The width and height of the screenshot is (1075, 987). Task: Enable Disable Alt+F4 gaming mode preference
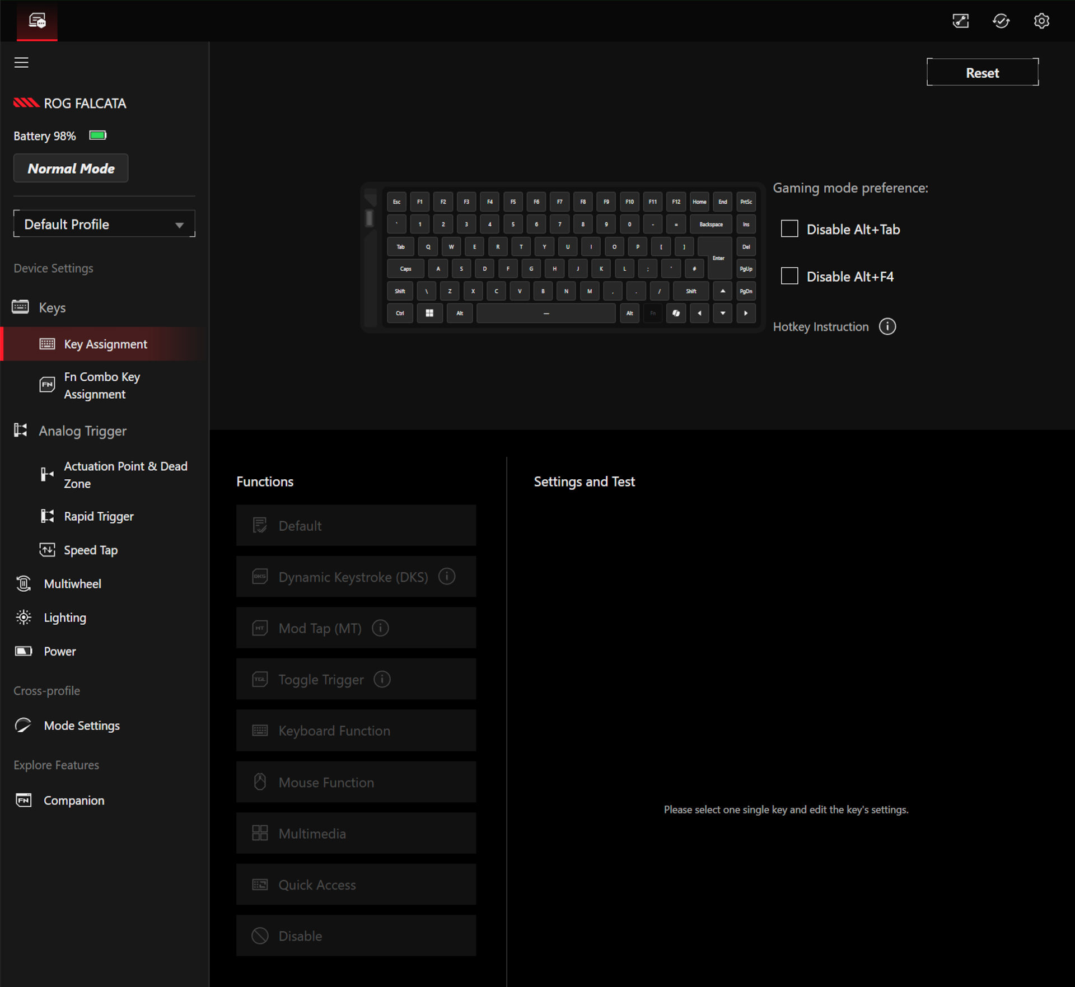click(x=789, y=275)
